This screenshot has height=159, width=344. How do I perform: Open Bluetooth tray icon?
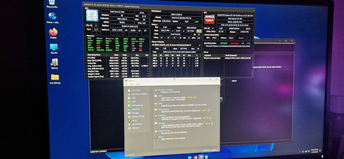tap(302, 151)
